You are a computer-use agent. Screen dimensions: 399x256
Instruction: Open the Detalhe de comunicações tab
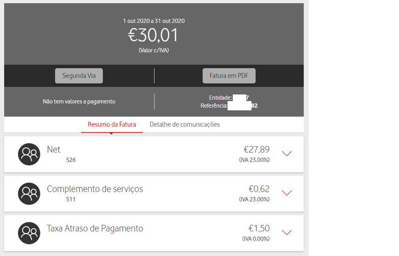coord(185,124)
